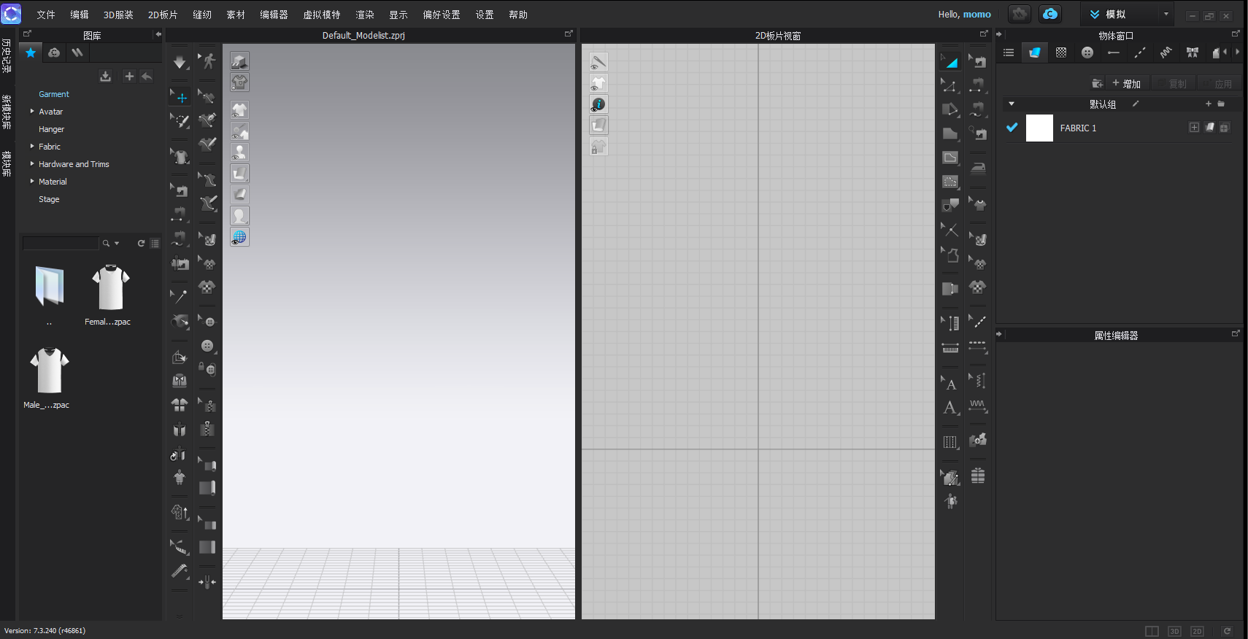This screenshot has height=639, width=1248.
Task: Click the cloud sync icon in title bar
Action: tap(1049, 14)
